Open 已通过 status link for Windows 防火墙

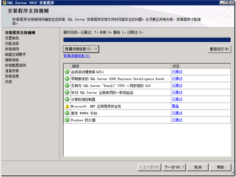(x=177, y=120)
